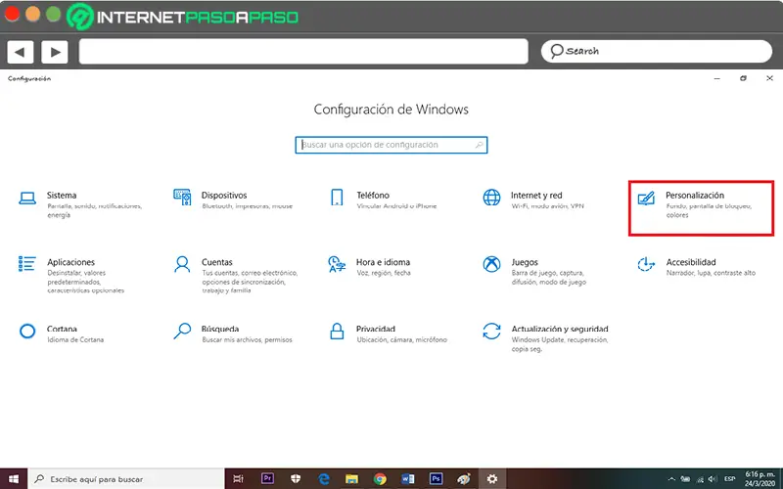
Task: Click the Windows Start button
Action: 14,479
